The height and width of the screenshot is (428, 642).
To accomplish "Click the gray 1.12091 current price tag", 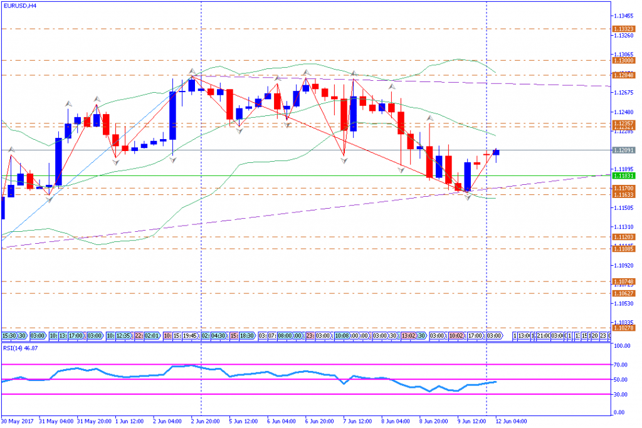I will (624, 150).
